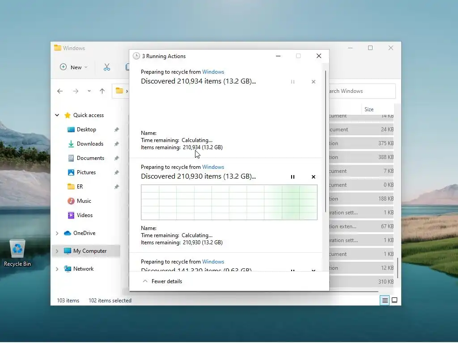Select Quick access star item

click(84, 115)
